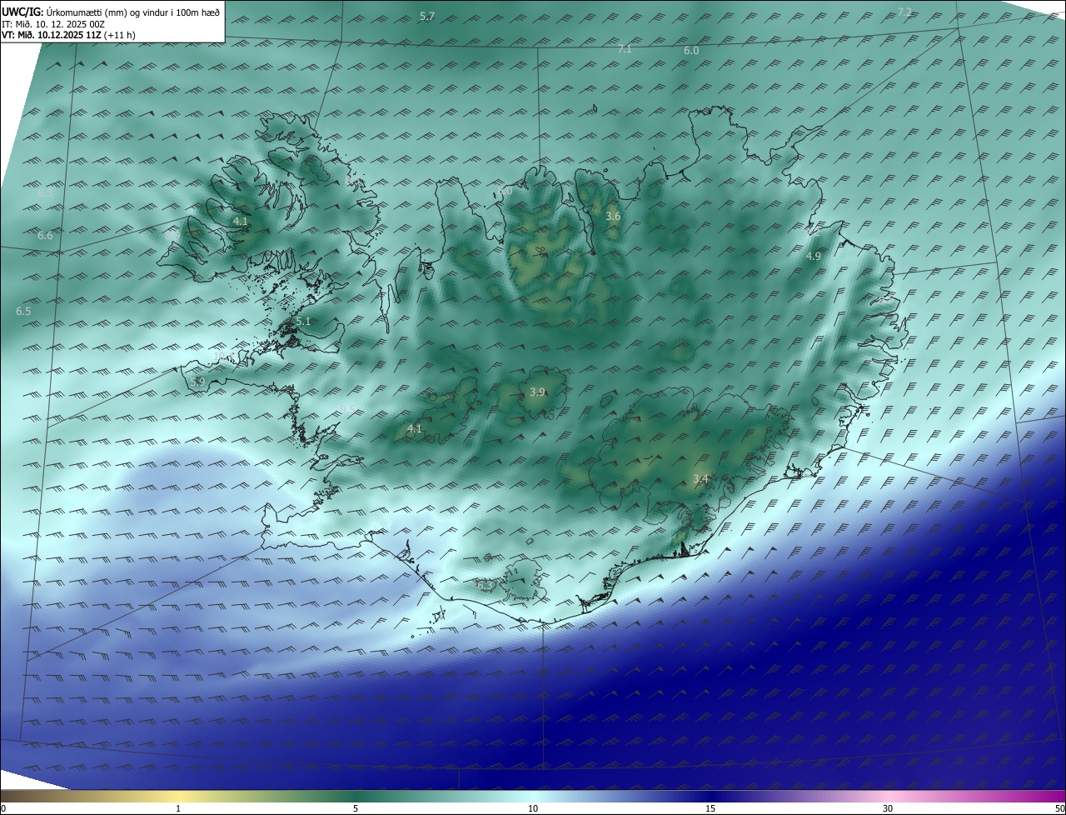Click the 'UWC/IG: Úrkomumætti' title line
Image resolution: width=1066 pixels, height=815 pixels.
[x=111, y=12]
